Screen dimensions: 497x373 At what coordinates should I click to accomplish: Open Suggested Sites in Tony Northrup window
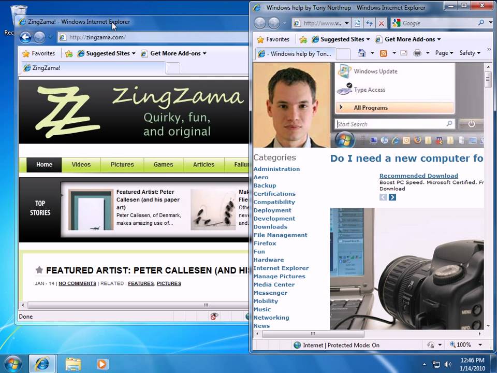[341, 39]
